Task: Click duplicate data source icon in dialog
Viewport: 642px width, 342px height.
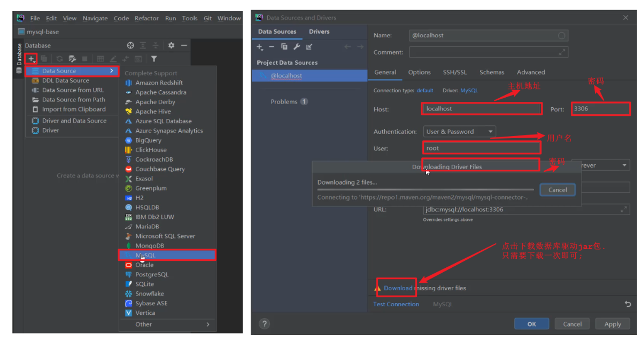Action: 284,47
